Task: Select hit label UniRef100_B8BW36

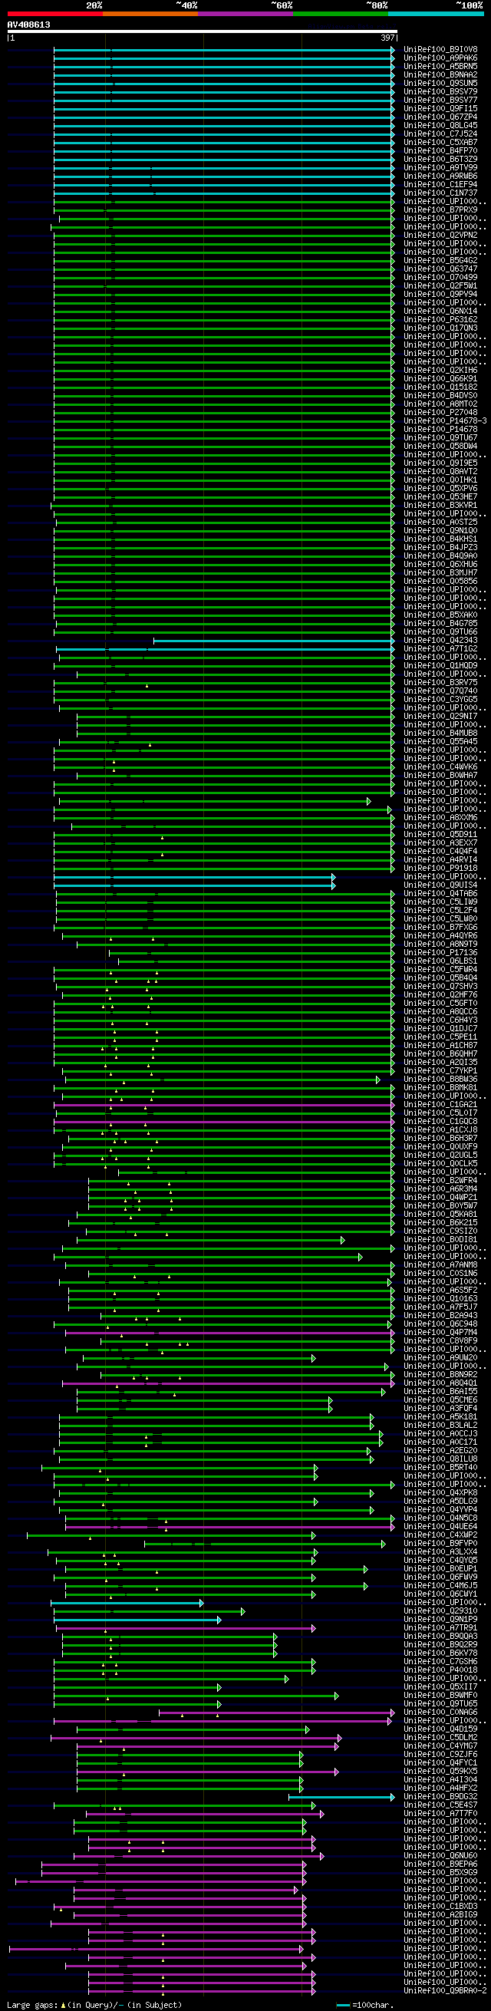Action: click(x=440, y=1080)
